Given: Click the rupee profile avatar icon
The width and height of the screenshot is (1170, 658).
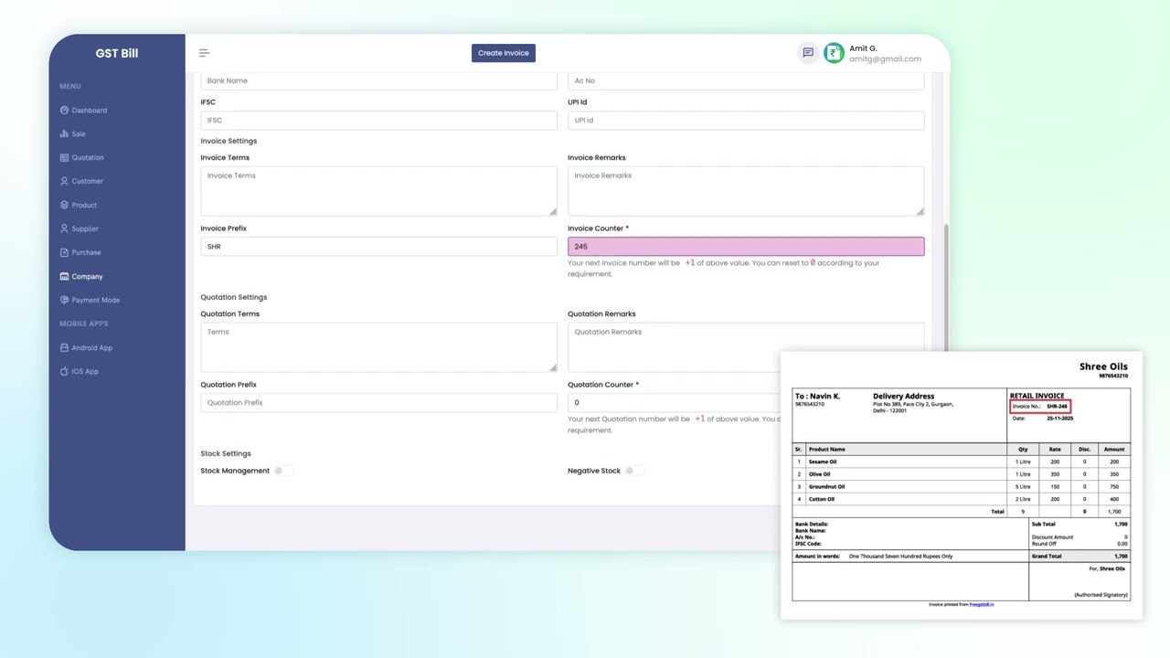Looking at the screenshot, I should 834,53.
